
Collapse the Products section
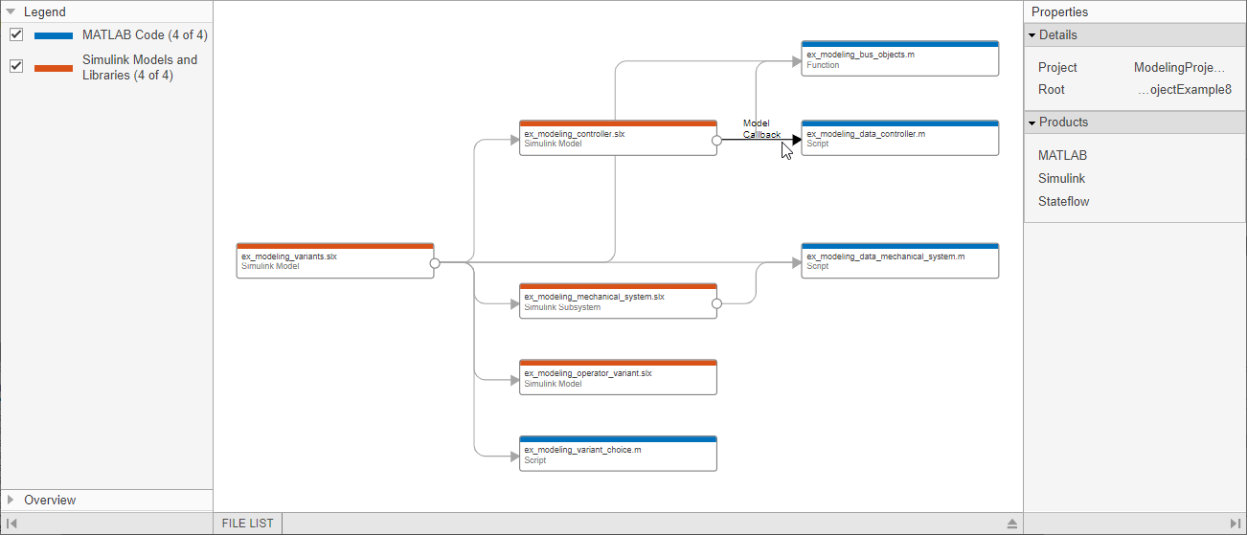tap(1032, 123)
